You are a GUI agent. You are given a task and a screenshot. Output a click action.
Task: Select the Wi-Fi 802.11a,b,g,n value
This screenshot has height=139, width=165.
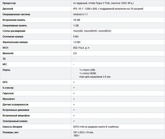point(81,48)
